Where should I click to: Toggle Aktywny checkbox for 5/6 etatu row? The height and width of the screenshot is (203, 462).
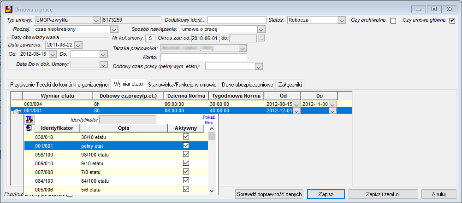tap(186, 189)
